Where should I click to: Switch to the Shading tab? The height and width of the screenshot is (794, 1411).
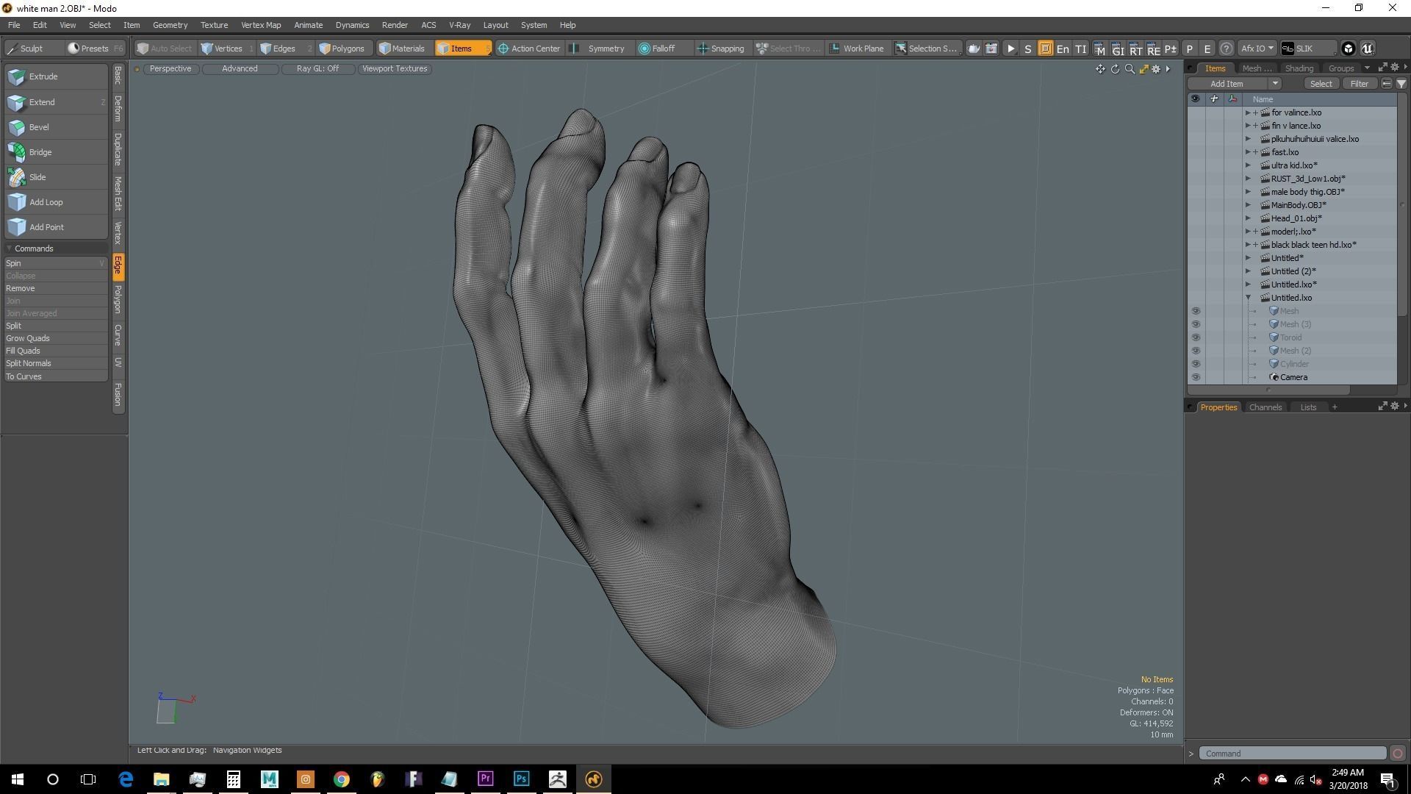coord(1299,68)
